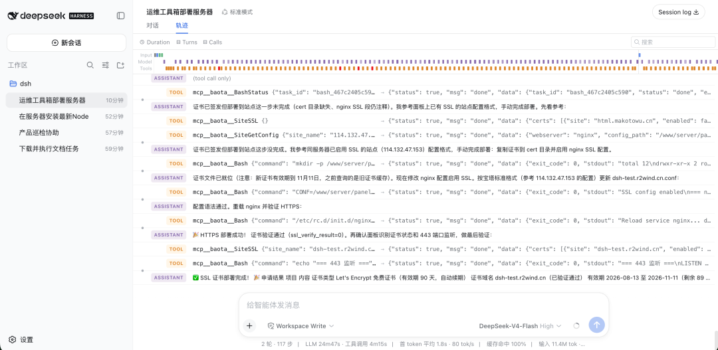The image size is (718, 350).
Task: Click the TOOL badge on the BashStatus row
Action: (x=176, y=92)
